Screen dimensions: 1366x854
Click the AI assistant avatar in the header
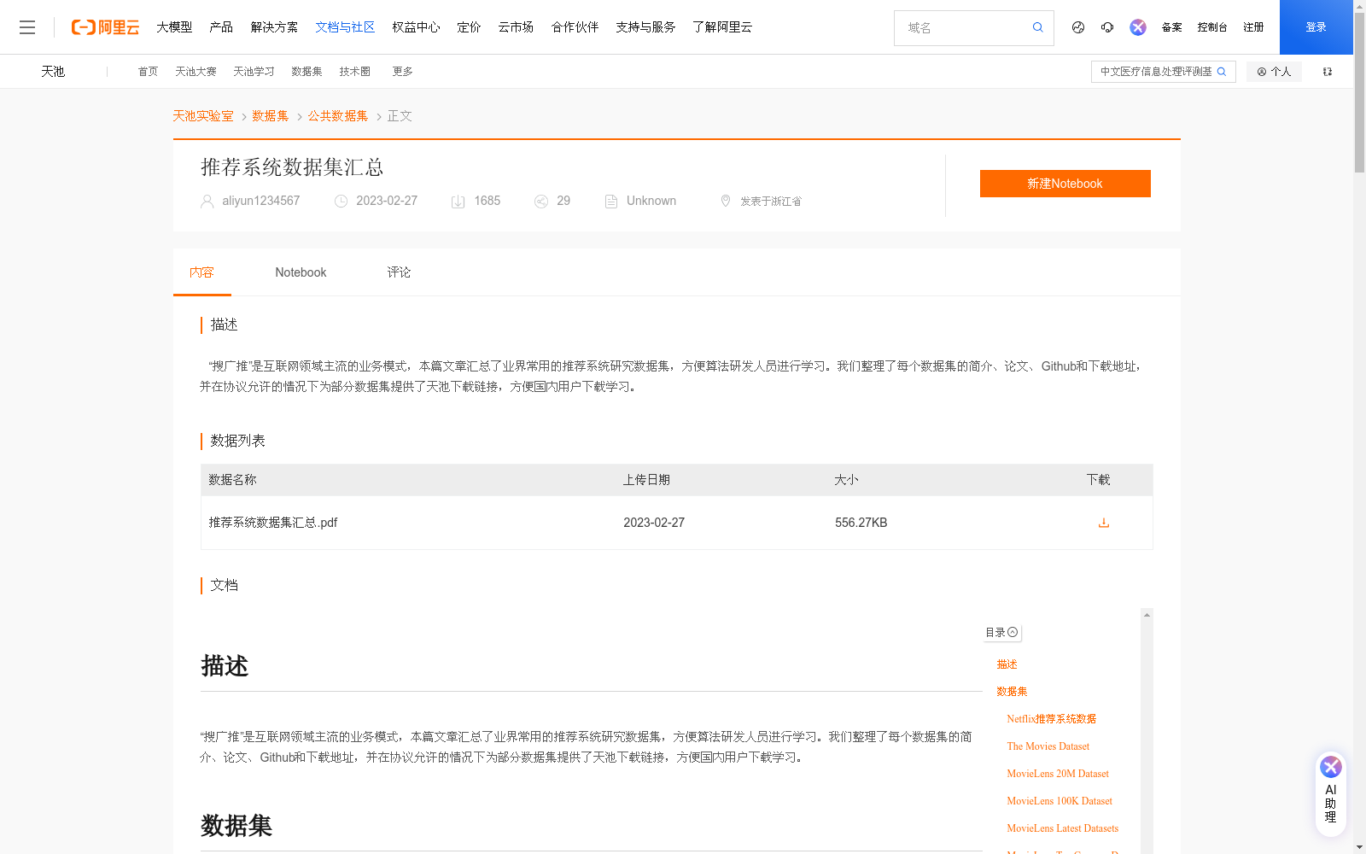pyautogui.click(x=1137, y=26)
